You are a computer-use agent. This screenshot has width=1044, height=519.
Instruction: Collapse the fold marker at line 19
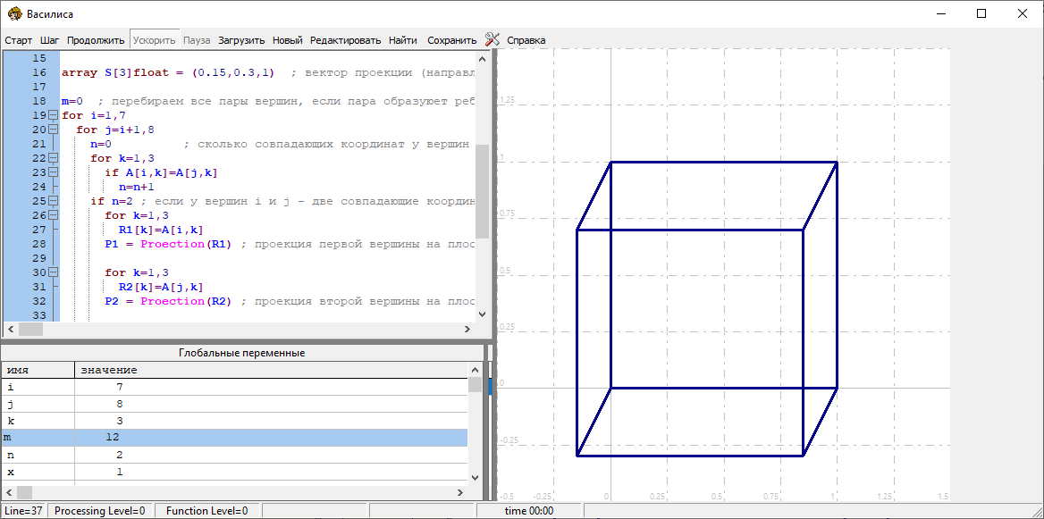pyautogui.click(x=53, y=116)
